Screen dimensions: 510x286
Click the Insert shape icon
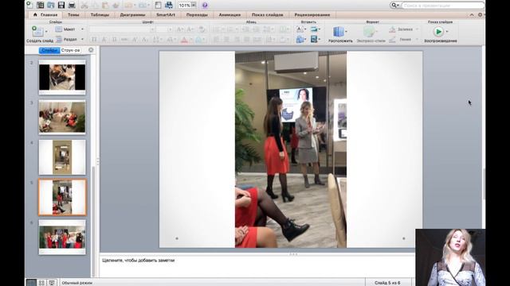tap(300, 39)
